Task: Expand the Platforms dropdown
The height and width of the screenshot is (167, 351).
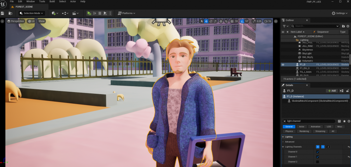Action: (126, 13)
